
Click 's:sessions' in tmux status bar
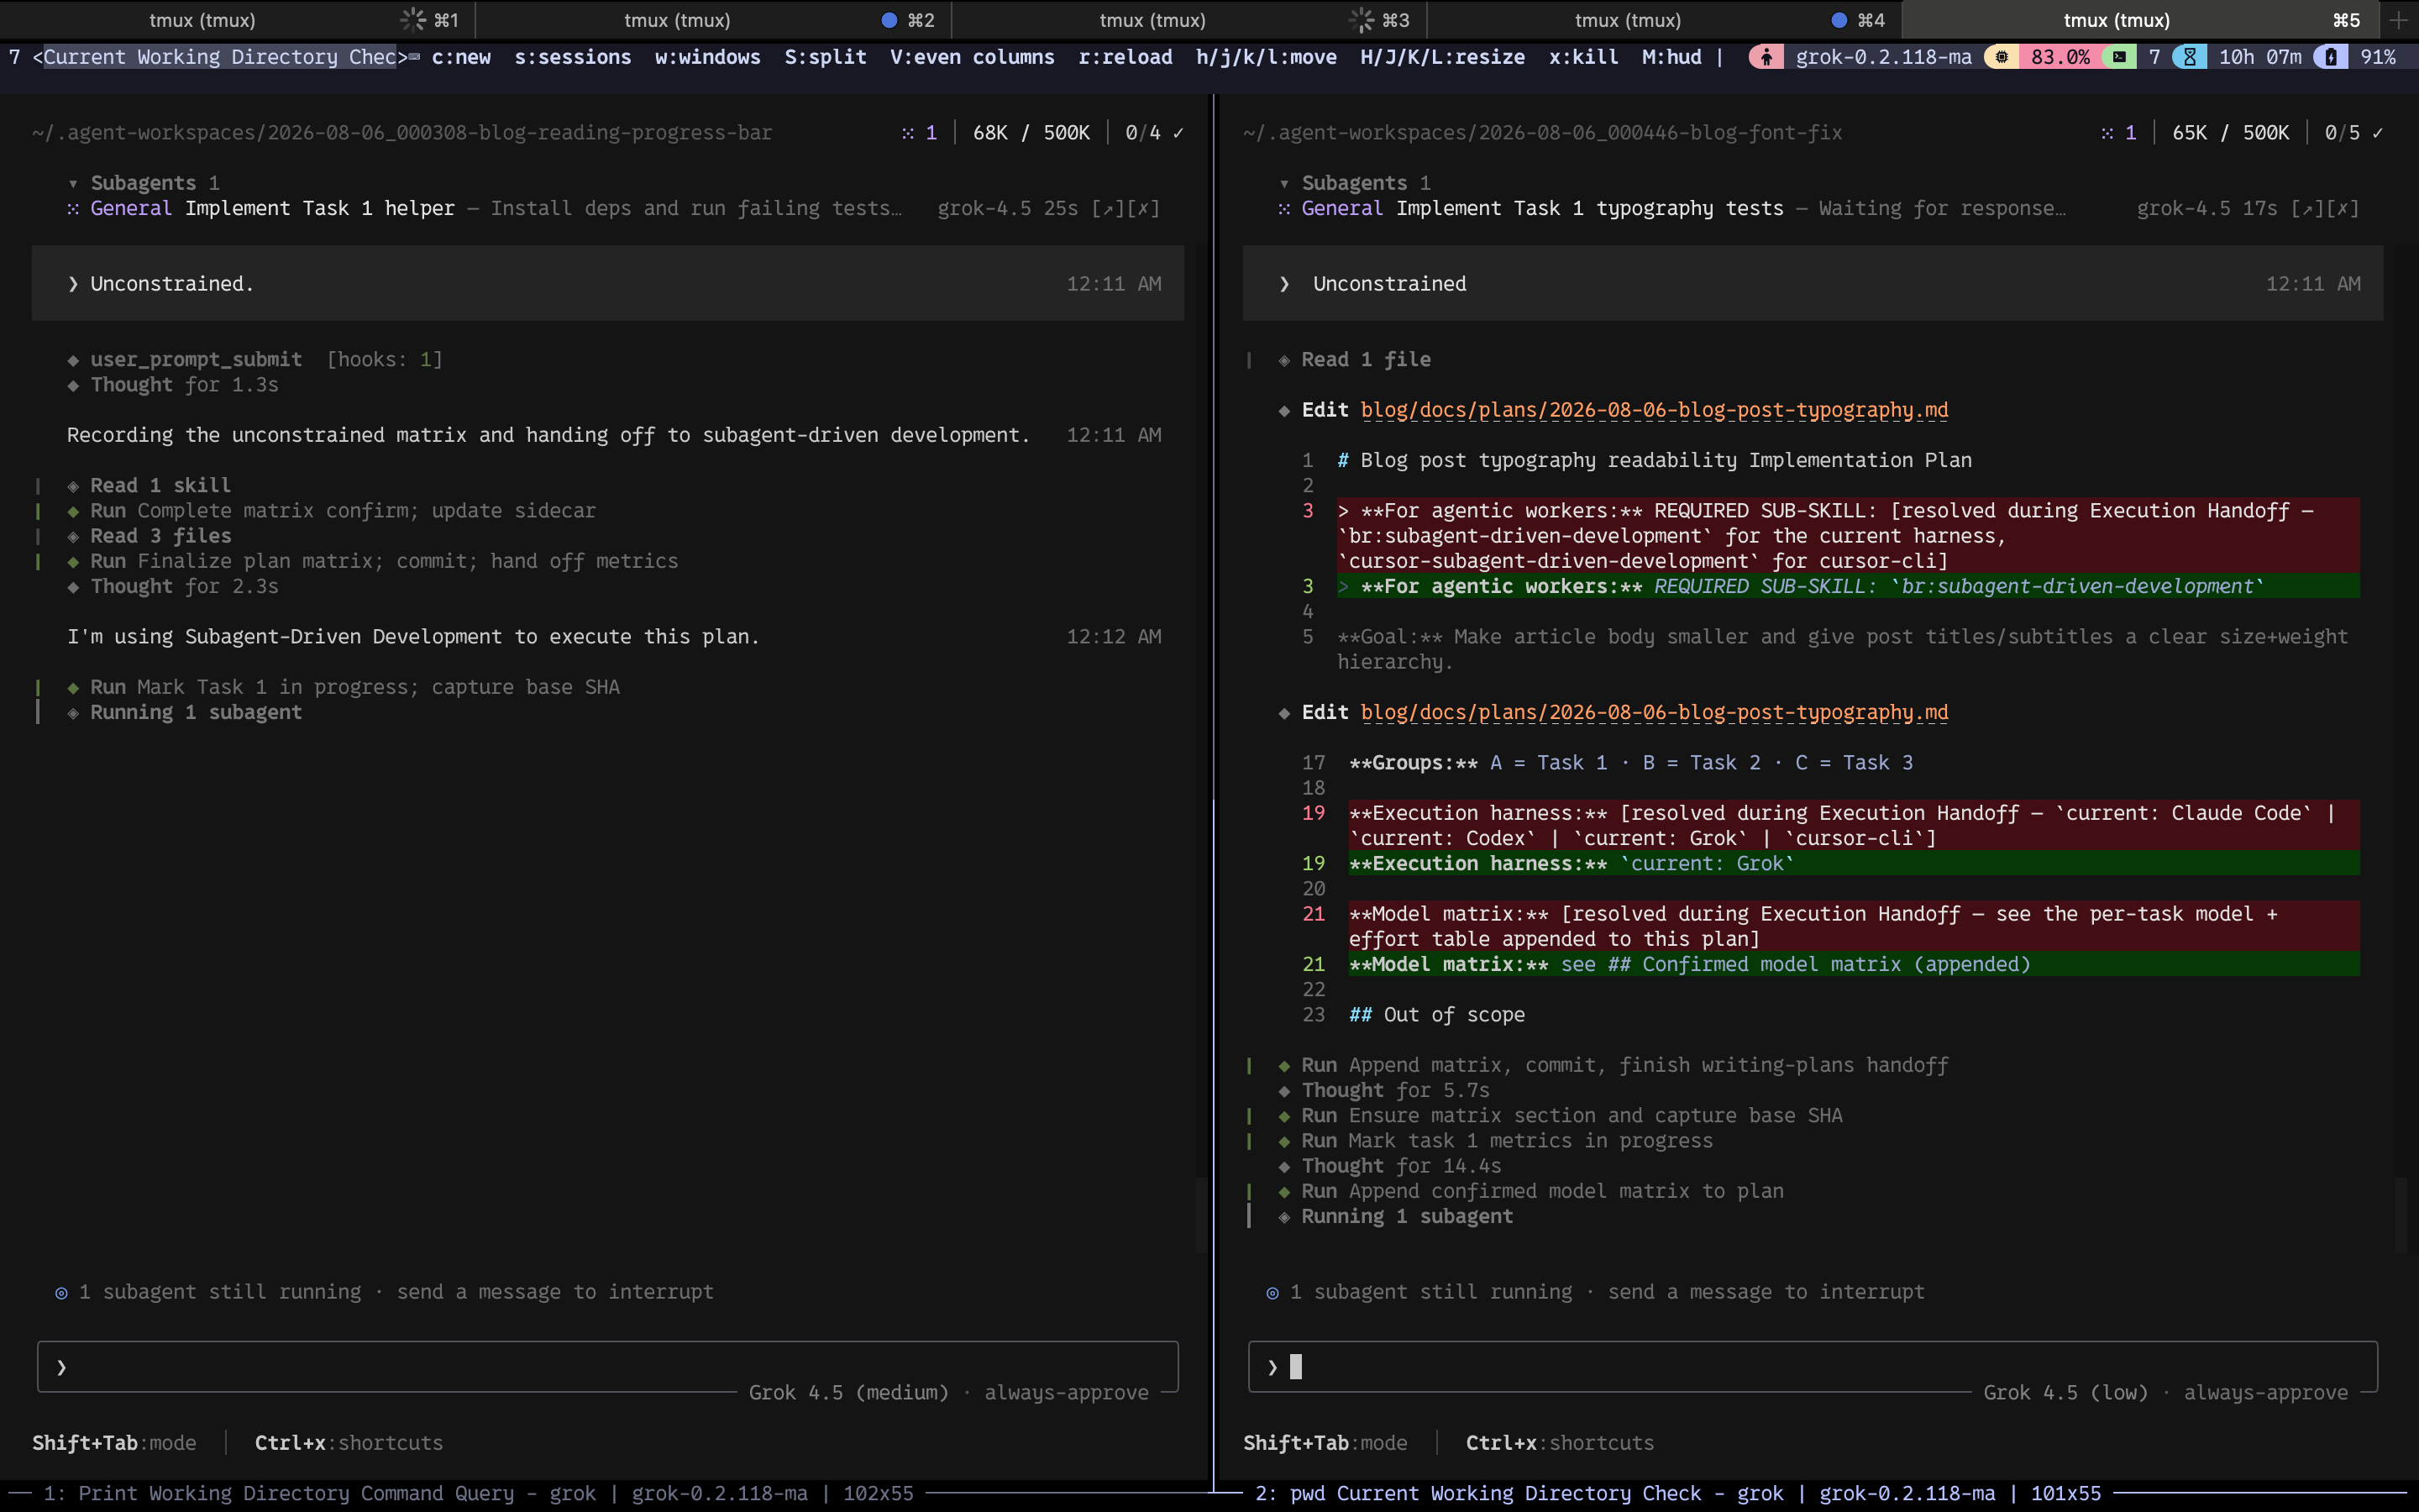click(x=573, y=57)
